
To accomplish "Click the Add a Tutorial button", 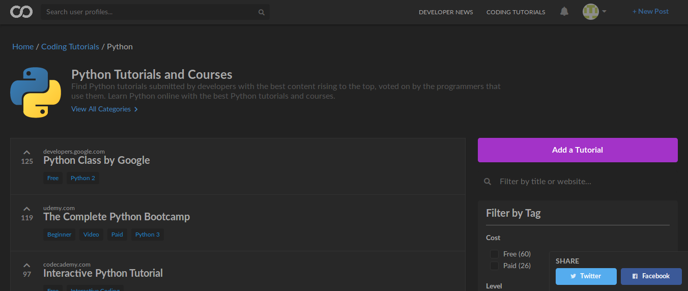I will [578, 150].
